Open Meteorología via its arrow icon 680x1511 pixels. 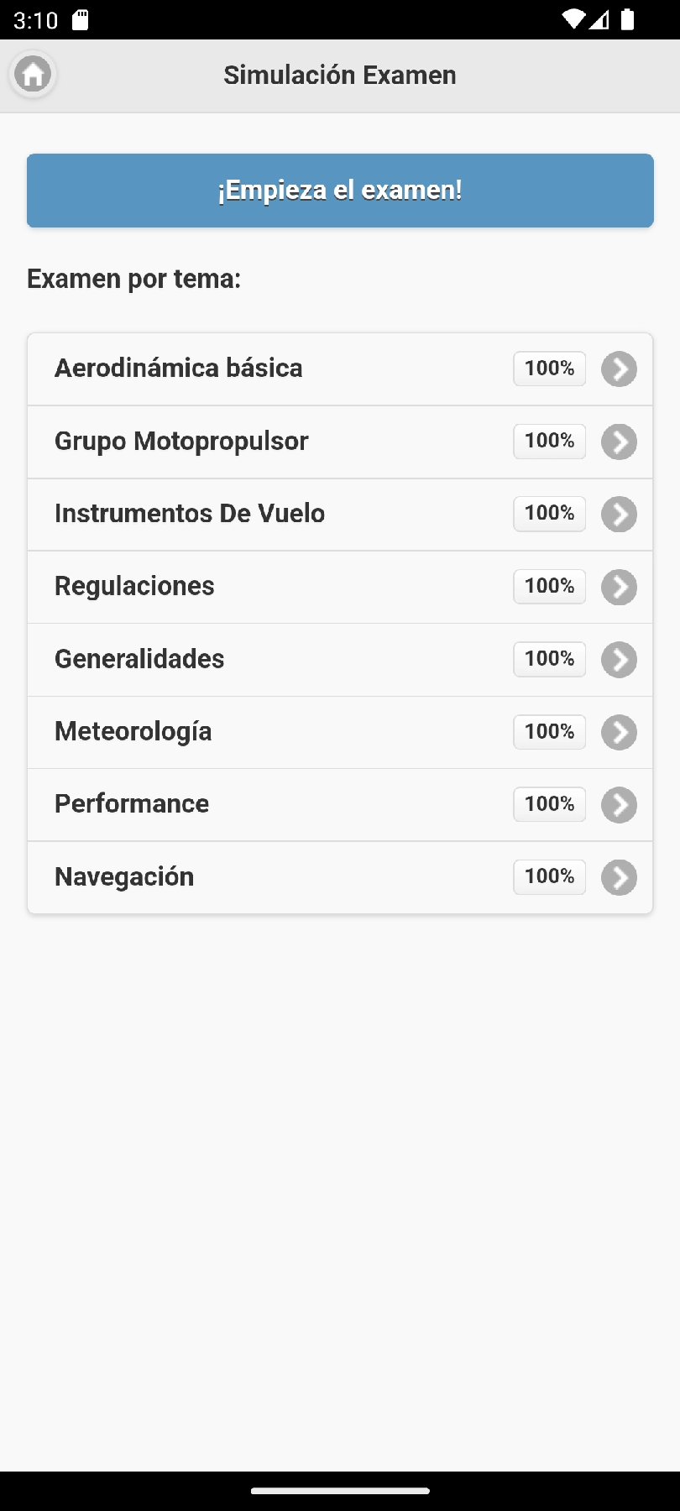pyautogui.click(x=619, y=733)
